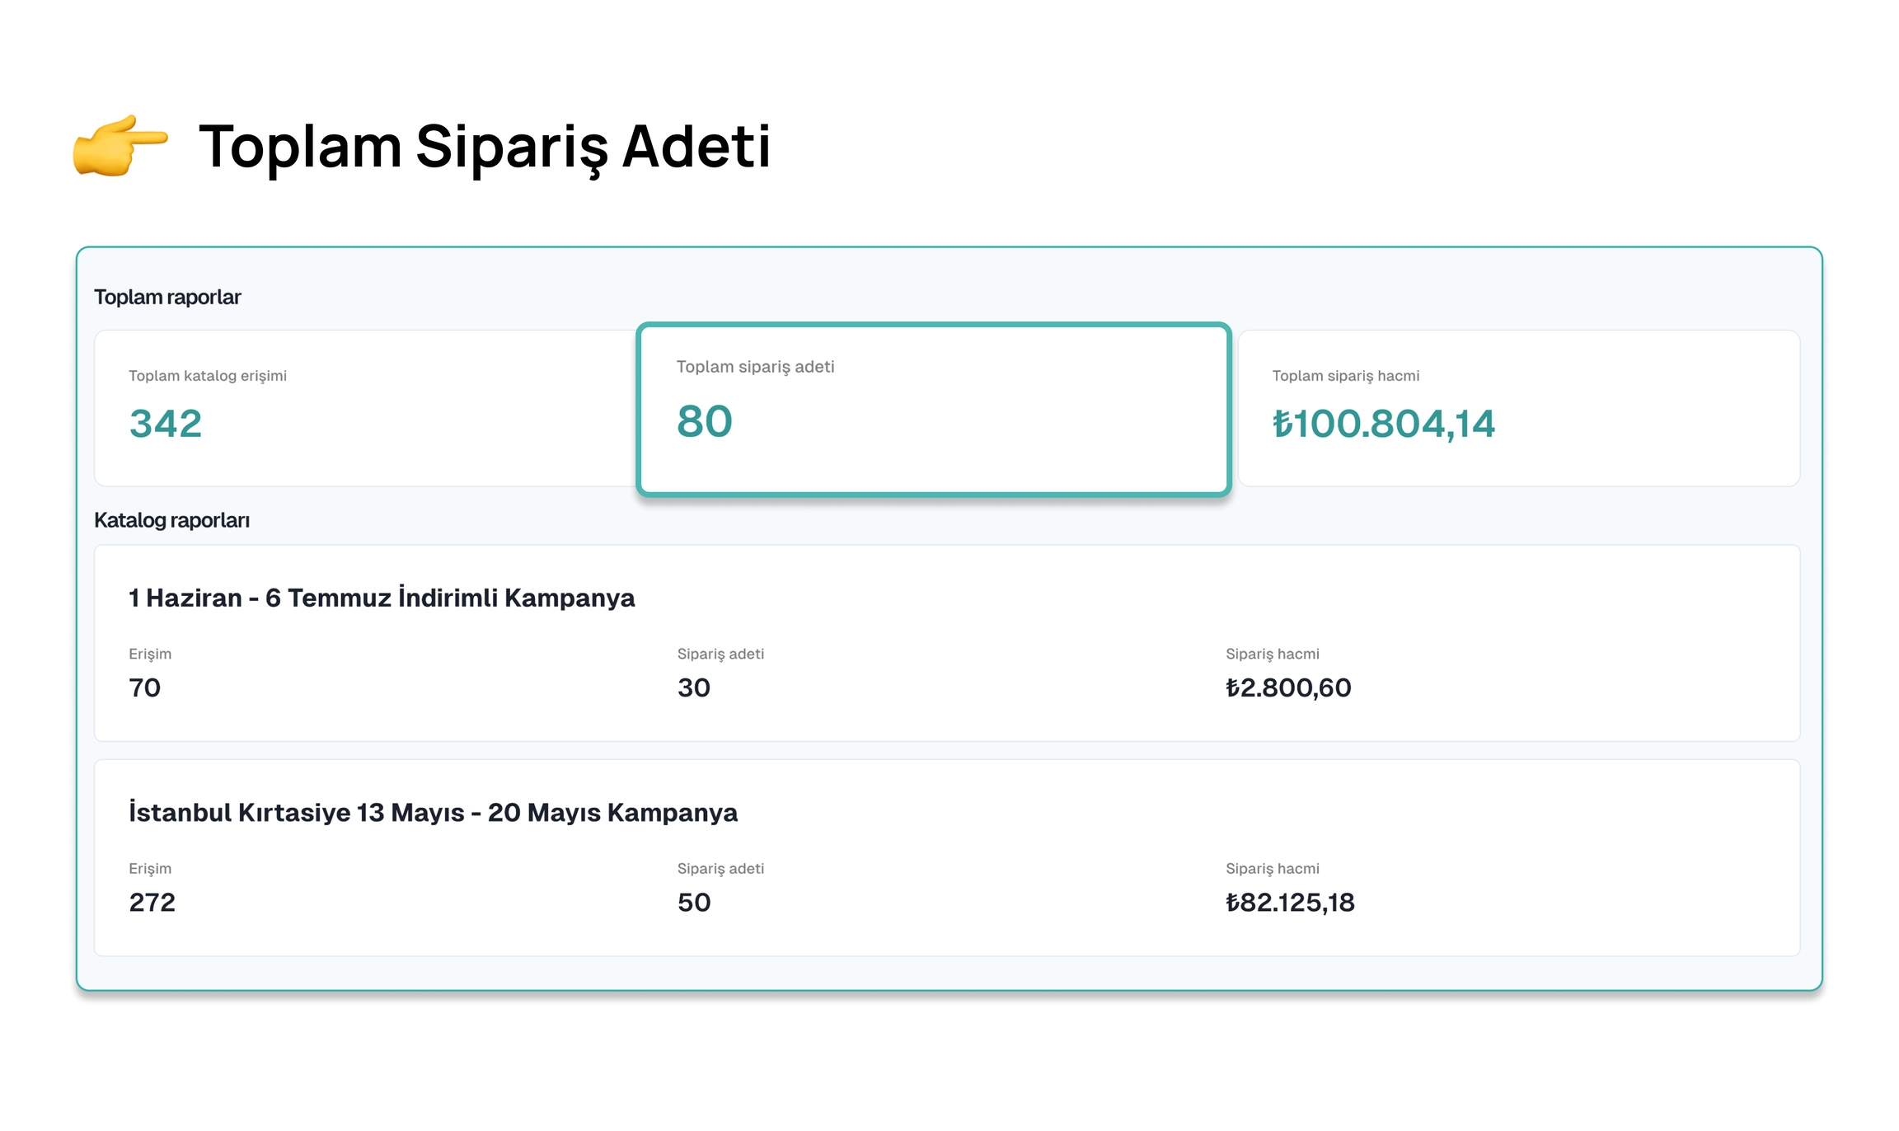The image size is (1899, 1131).
Task: Click the Sipariş hacmi value ₺82.125,18
Action: tap(1290, 902)
